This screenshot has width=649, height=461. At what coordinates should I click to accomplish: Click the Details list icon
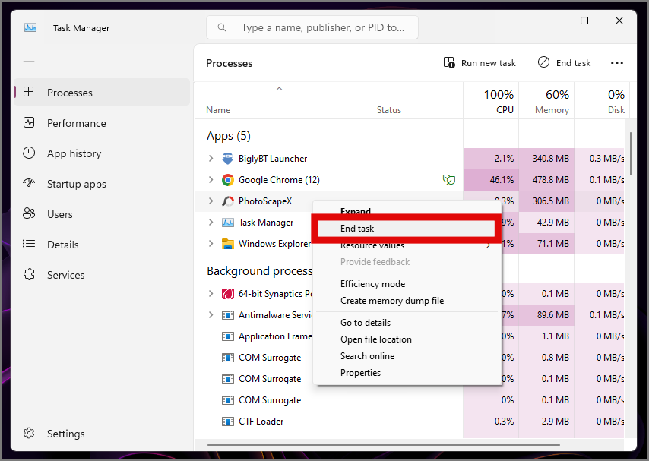coord(29,244)
